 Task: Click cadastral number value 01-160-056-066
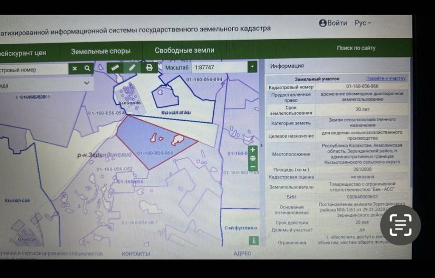(362, 86)
